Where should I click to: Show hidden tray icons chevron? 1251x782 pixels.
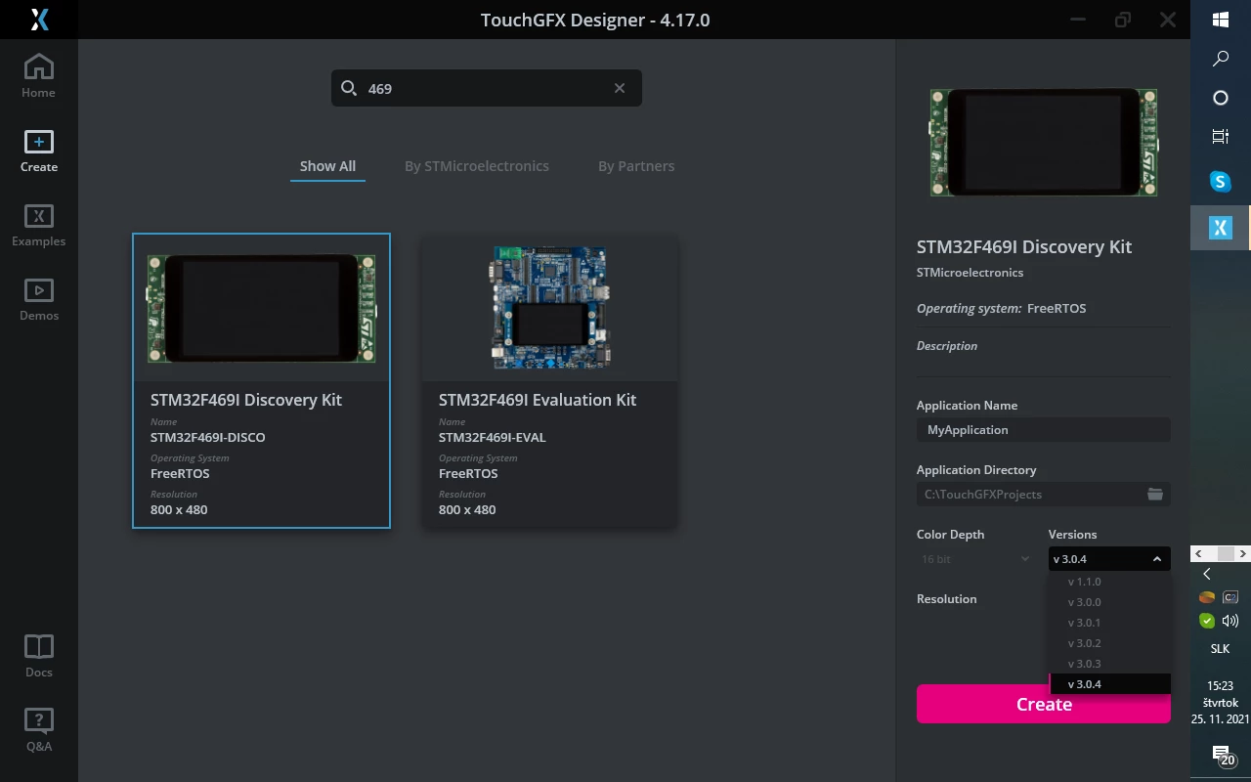pyautogui.click(x=1207, y=574)
